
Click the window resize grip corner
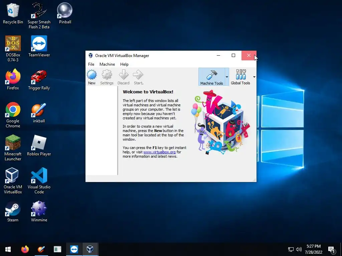pos(254,180)
